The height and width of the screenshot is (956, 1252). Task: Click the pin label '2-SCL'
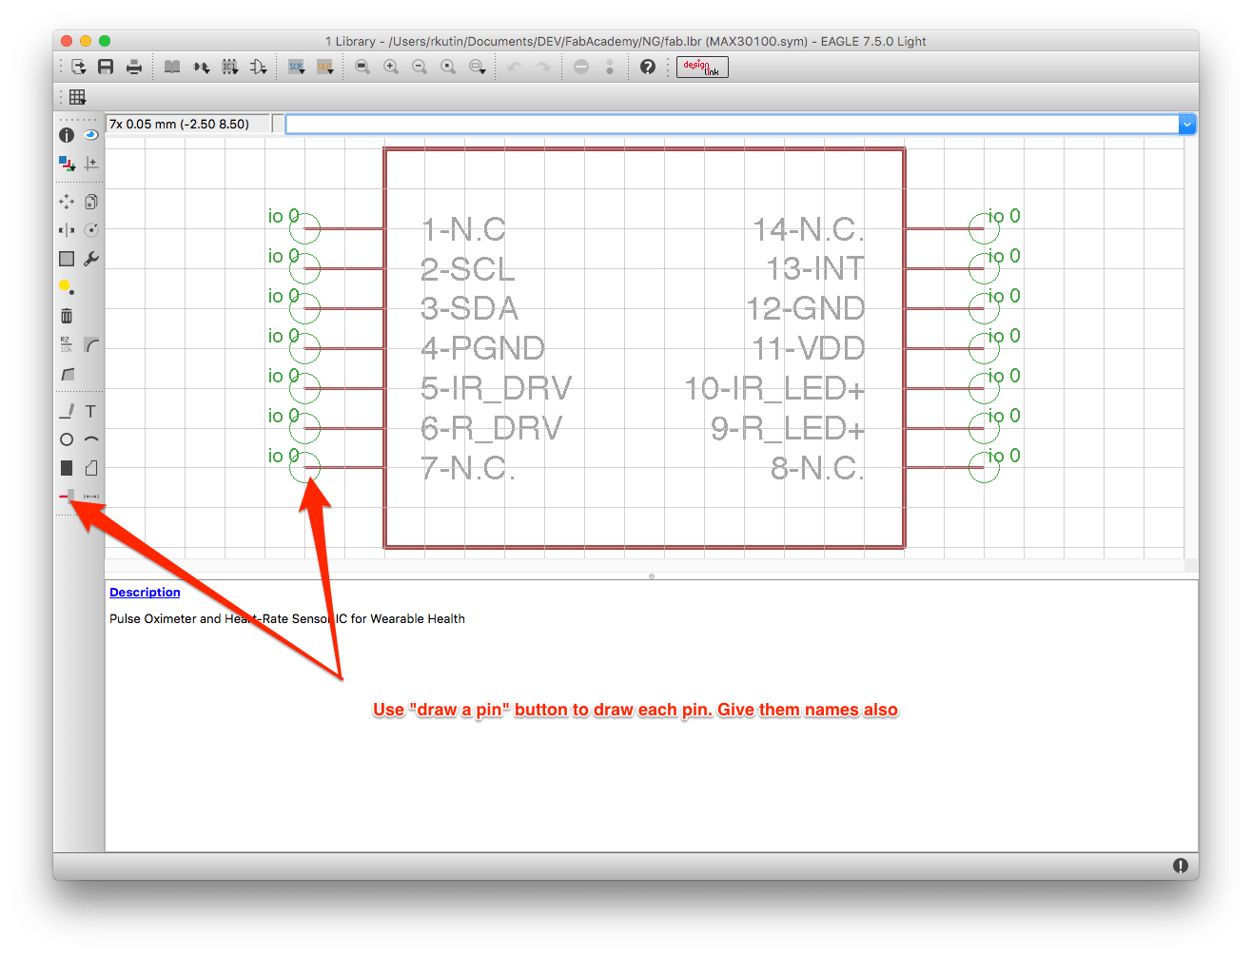point(467,269)
